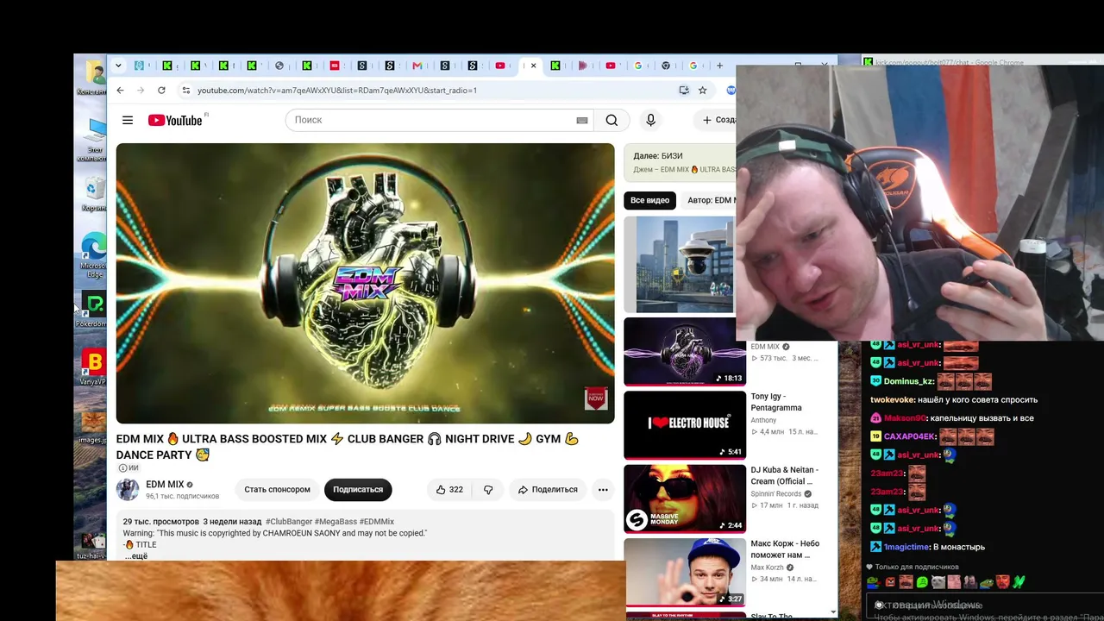Open the images.jpg file on the desktop

[92, 428]
